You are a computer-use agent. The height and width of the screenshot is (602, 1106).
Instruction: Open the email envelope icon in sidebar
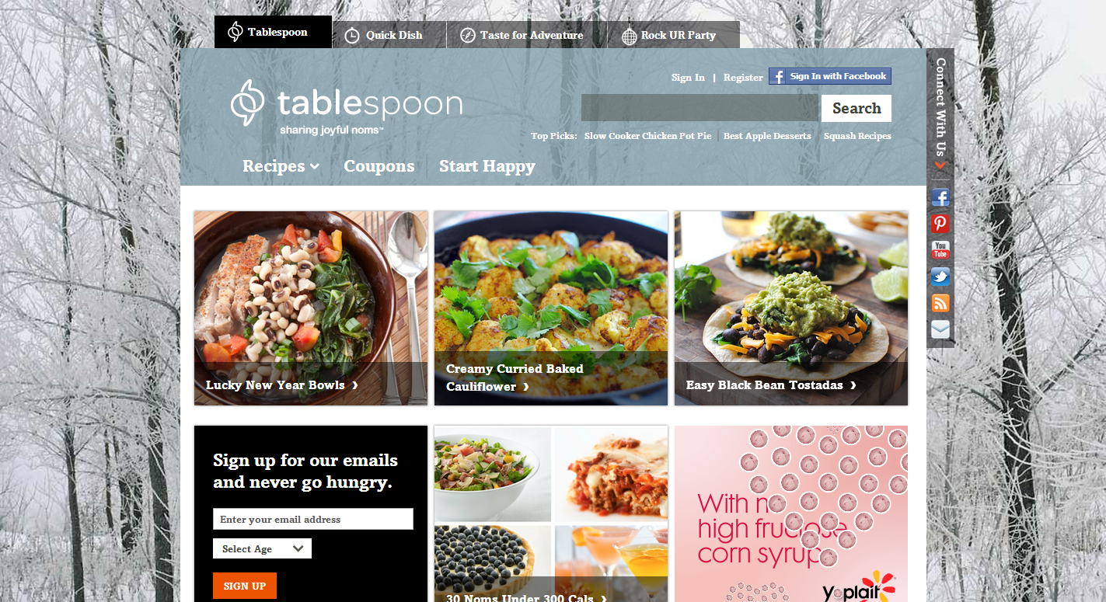pos(940,329)
